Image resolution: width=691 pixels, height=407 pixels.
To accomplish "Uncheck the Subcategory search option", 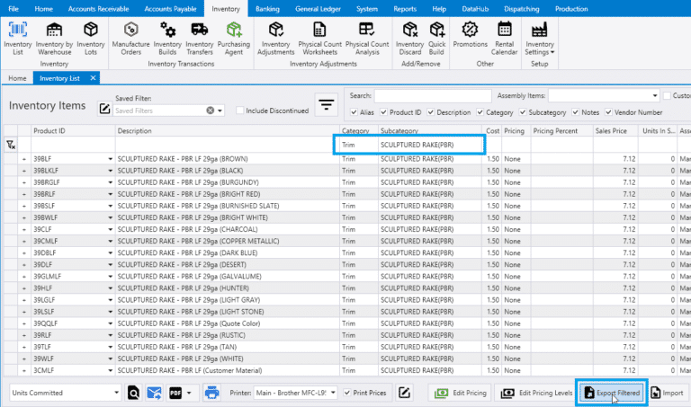I will [x=523, y=112].
